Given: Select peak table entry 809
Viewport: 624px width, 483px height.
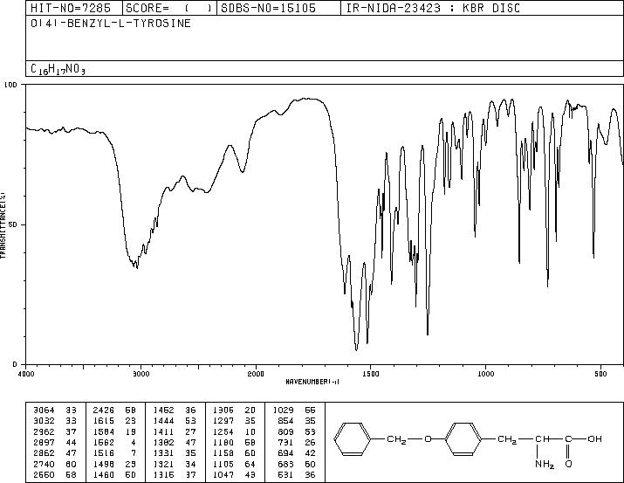Looking at the screenshot, I should pos(285,431).
